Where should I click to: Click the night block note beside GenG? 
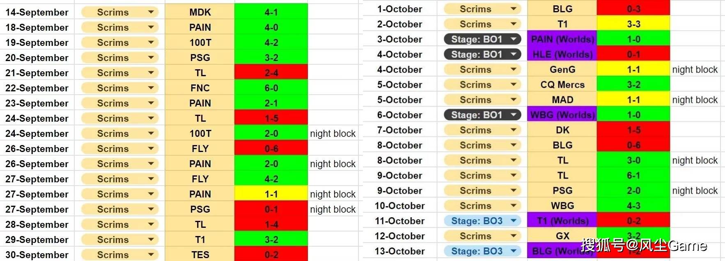(x=695, y=70)
